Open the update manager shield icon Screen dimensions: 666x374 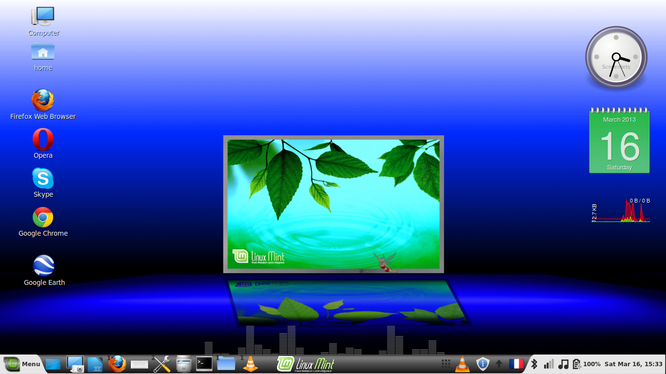[483, 364]
